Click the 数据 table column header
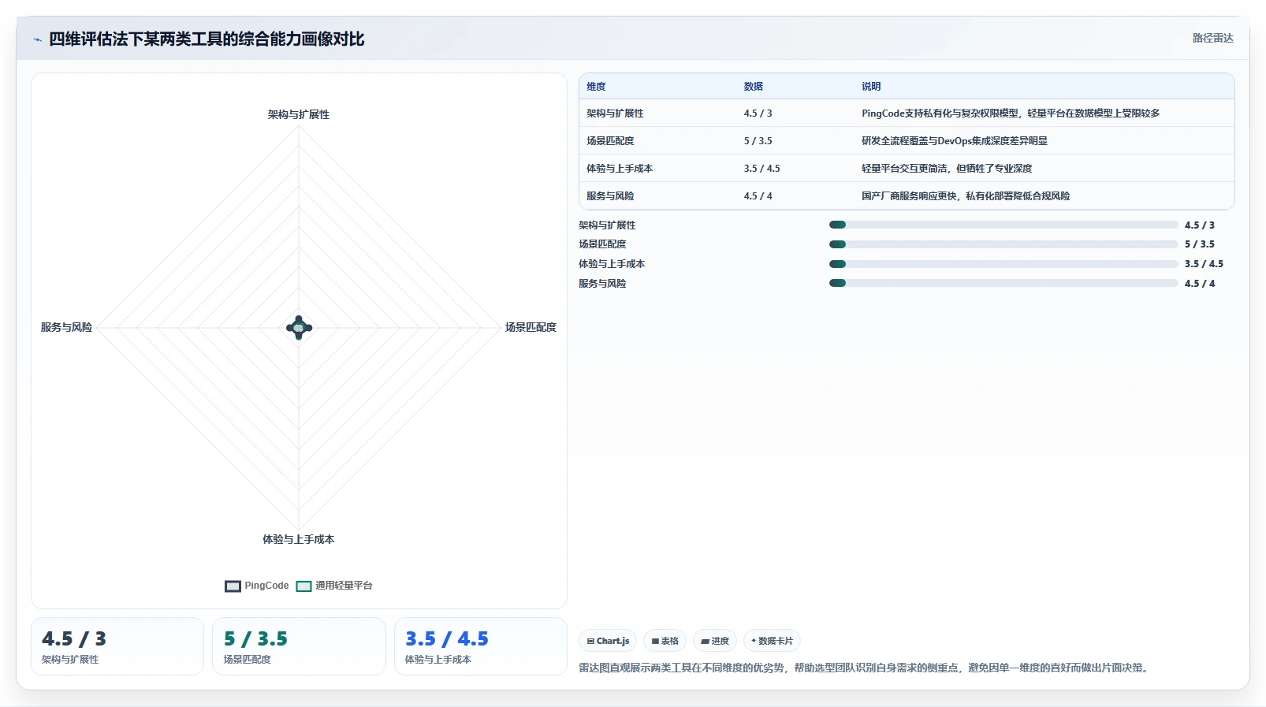1266x707 pixels. click(x=753, y=87)
